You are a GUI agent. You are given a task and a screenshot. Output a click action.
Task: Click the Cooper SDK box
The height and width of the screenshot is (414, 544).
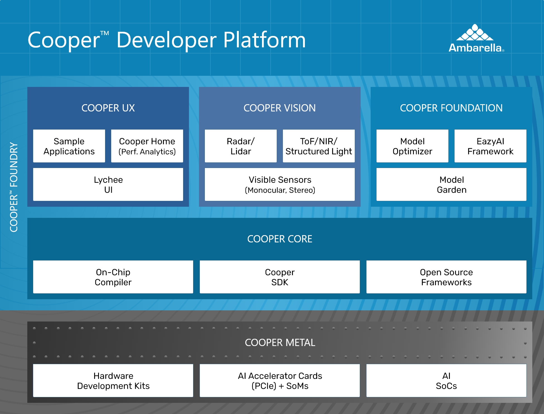tap(280, 277)
